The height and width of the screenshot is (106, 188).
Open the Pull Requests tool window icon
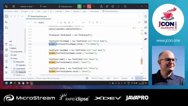click(6, 28)
